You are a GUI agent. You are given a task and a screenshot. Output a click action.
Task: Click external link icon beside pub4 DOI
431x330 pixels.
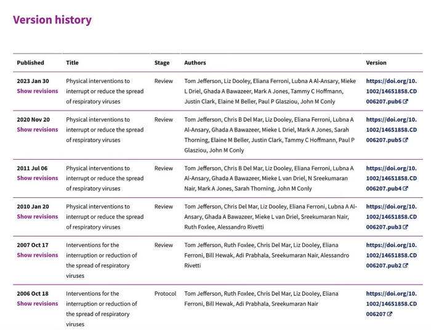click(405, 189)
